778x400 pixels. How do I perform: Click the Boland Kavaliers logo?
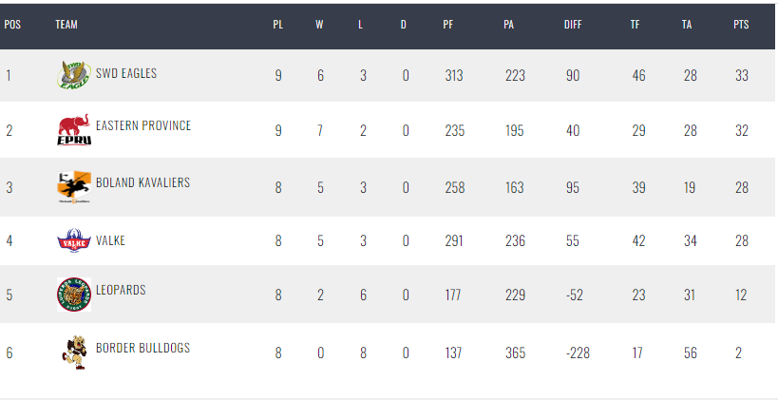pyautogui.click(x=74, y=187)
